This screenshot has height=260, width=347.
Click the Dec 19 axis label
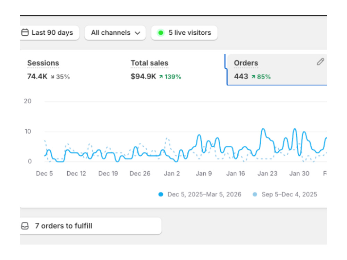coord(108,174)
